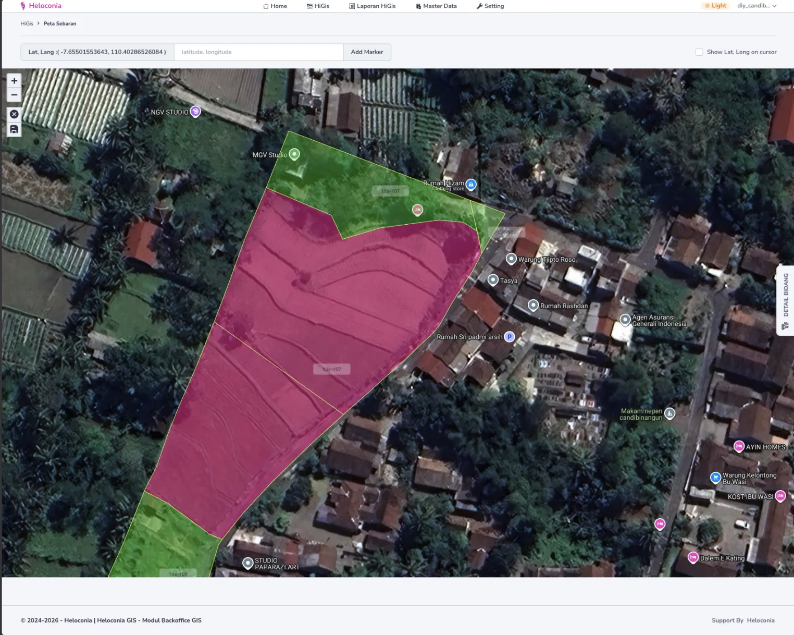Viewport: 794px width, 635px height.
Task: Enable Show Lat, Long on cursor checkbox
Action: [x=699, y=52]
